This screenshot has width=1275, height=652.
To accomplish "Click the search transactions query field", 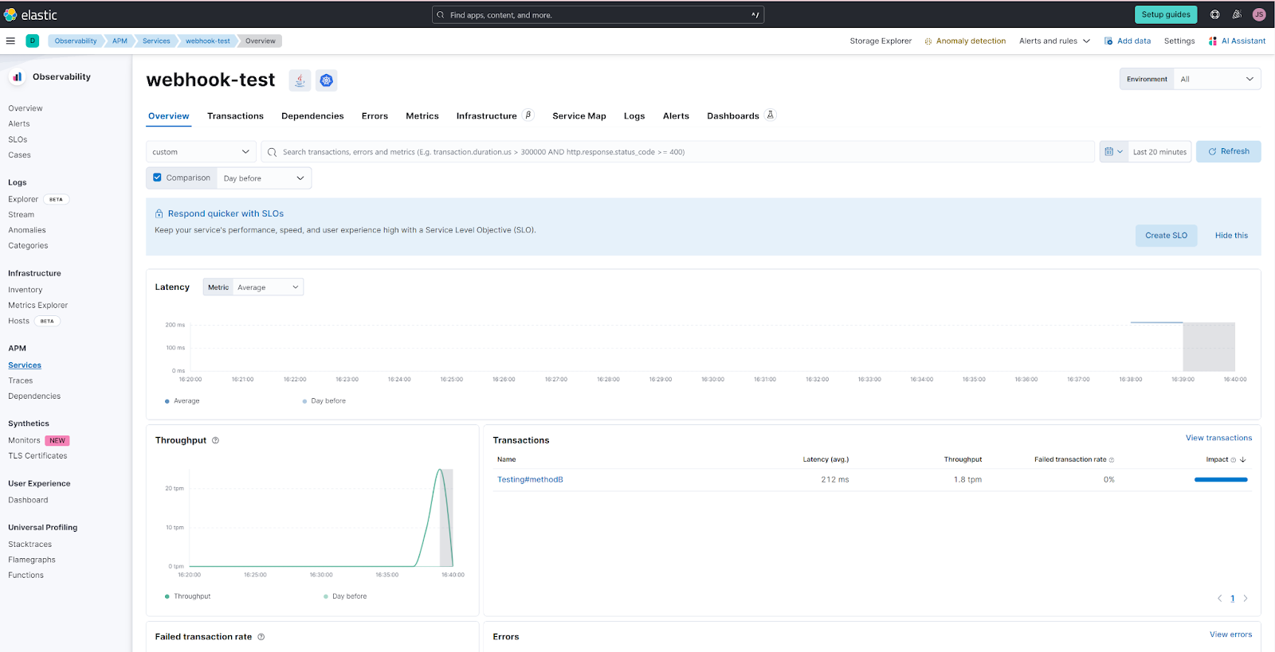I will (x=677, y=152).
